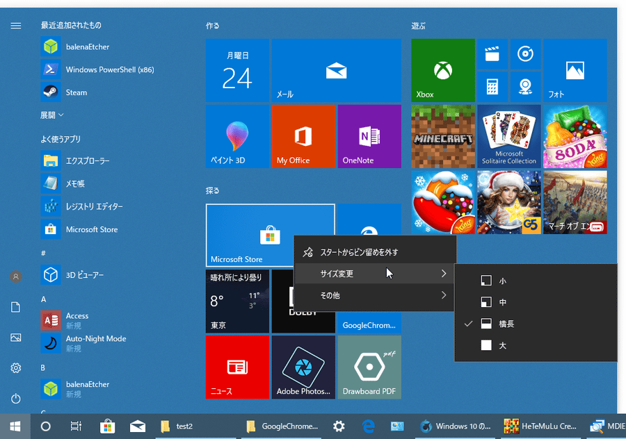Image resolution: width=626 pixels, height=439 pixels.
Task: Open the user account icon
Action: pos(16,276)
